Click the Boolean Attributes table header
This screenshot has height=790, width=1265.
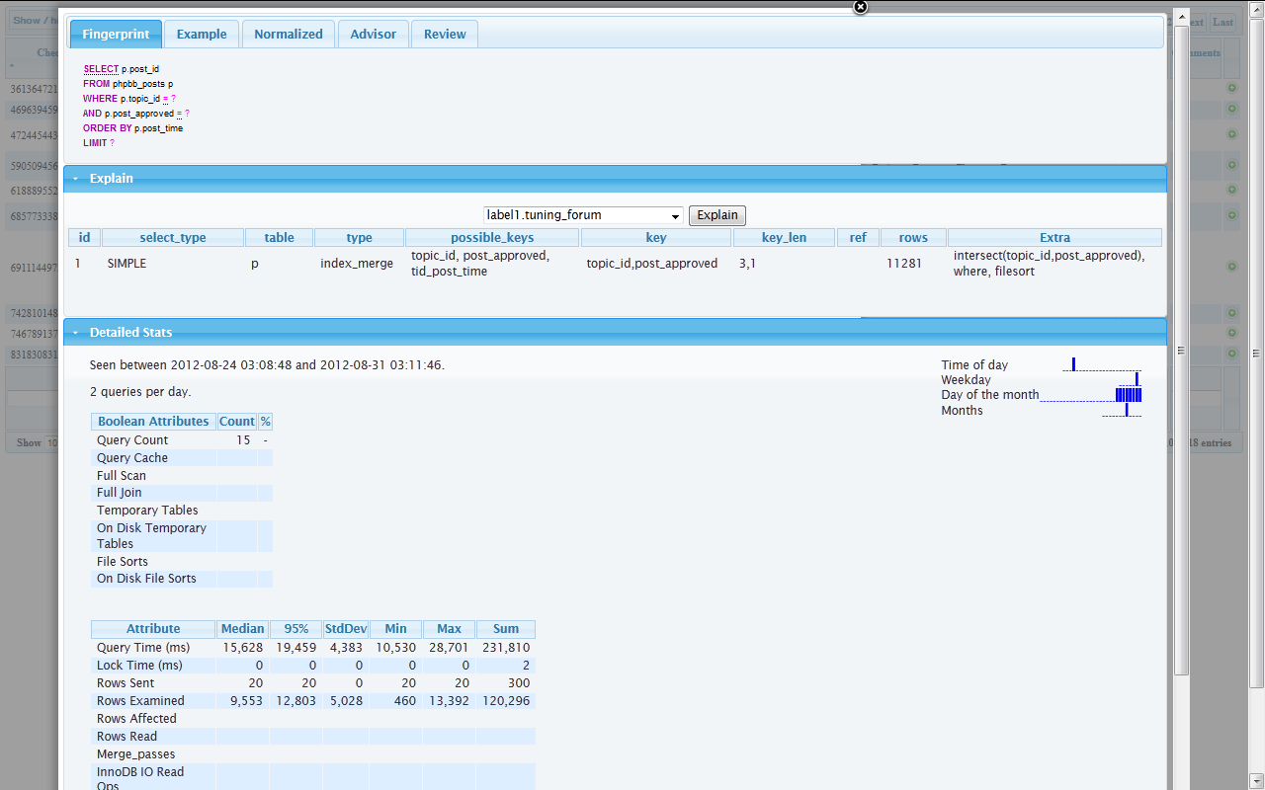tap(153, 422)
